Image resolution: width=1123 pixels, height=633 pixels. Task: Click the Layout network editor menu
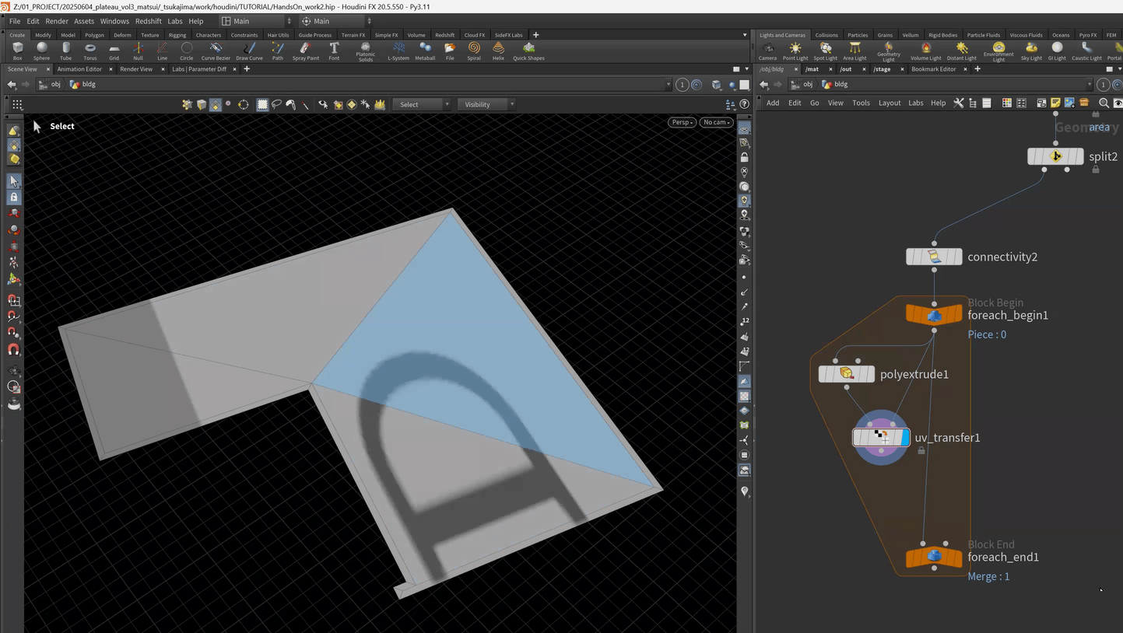coord(889,103)
